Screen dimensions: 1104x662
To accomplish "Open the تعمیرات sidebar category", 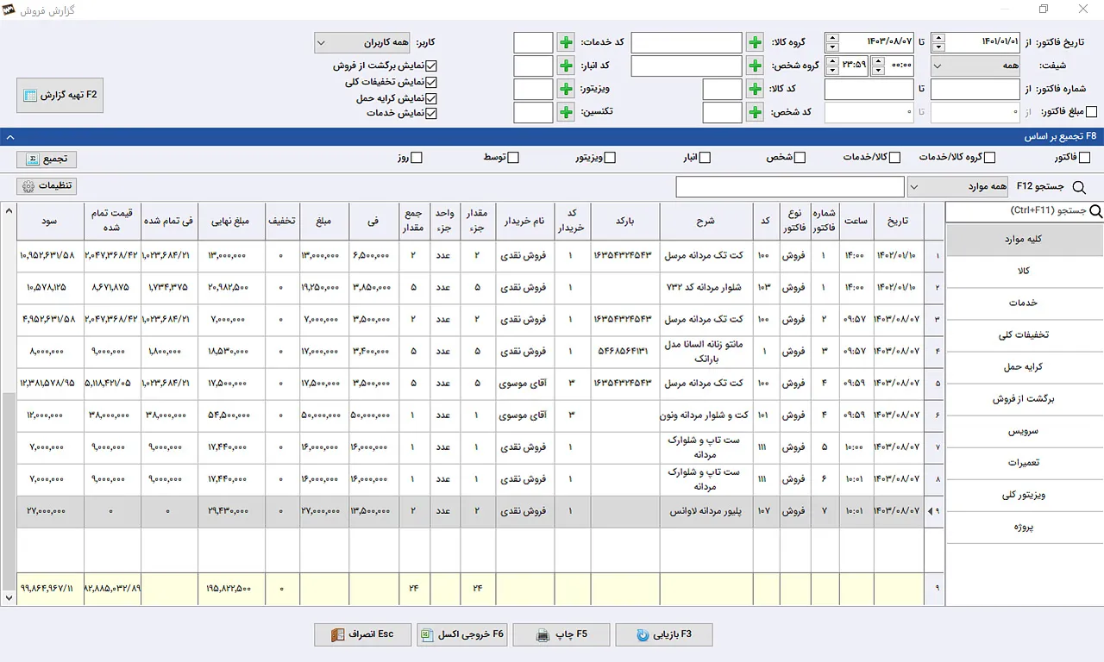I will coord(1025,463).
